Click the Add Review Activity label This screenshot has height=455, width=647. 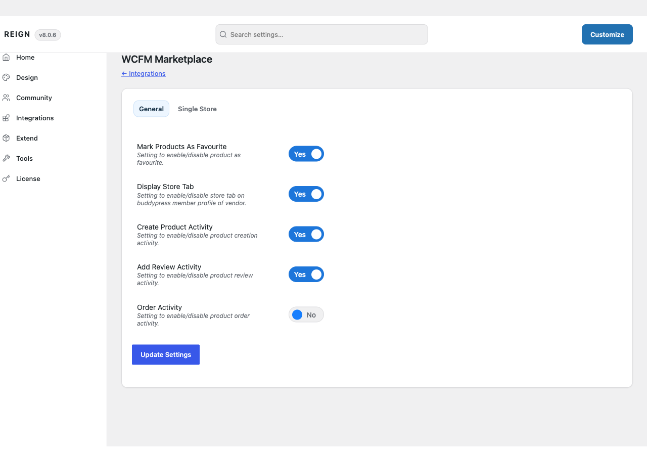tap(169, 267)
